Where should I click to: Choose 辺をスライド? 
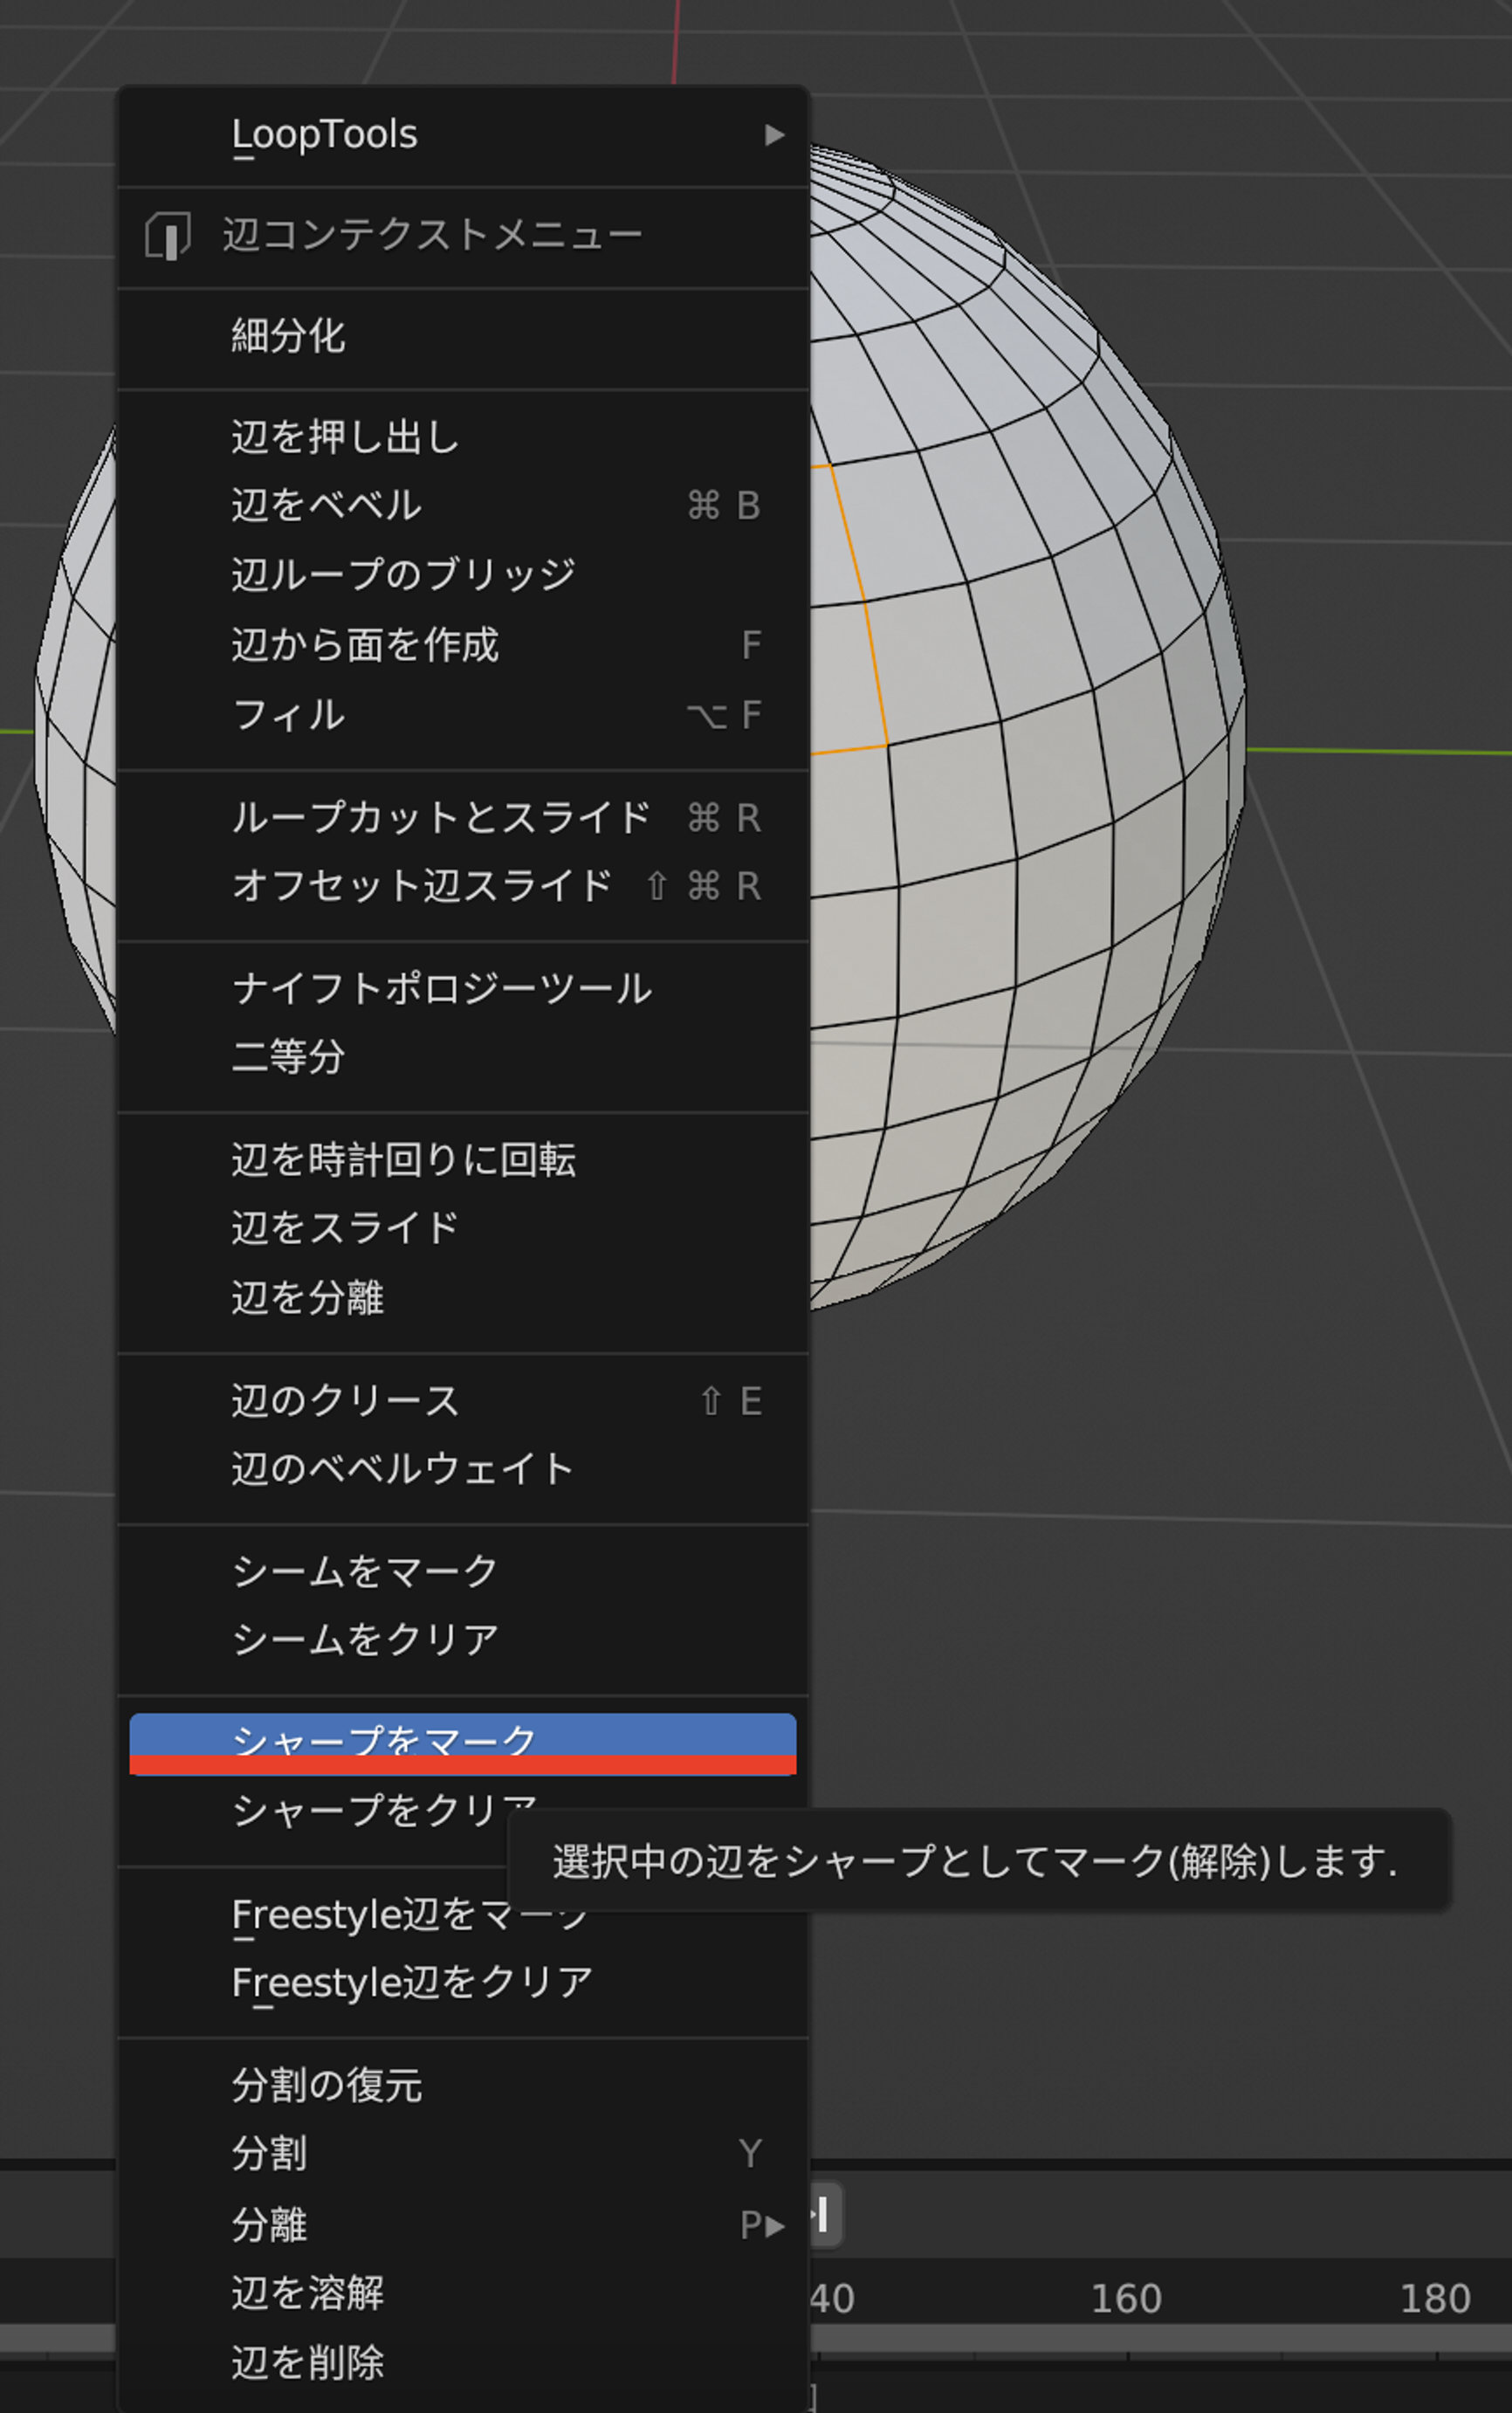462,1229
